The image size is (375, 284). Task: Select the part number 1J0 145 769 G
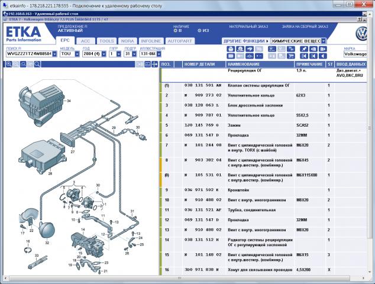click(202, 125)
